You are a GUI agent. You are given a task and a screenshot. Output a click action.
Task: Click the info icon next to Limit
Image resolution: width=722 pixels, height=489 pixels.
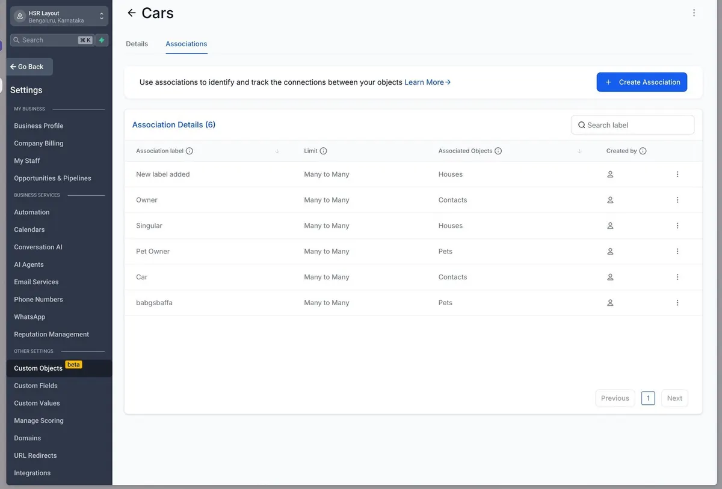click(x=323, y=151)
